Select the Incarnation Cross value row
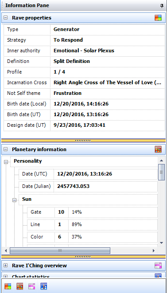The height and width of the screenshot is (293, 167). click(x=85, y=82)
